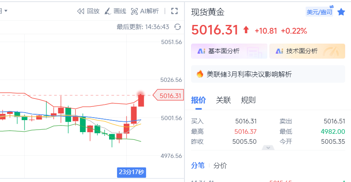Enter fullscreen chart mode
This screenshot has height=182, width=351.
(x=174, y=11)
